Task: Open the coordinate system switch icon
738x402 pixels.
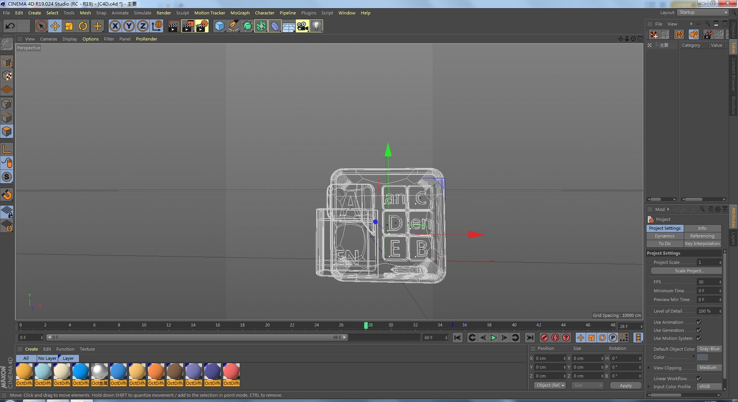Action: (x=157, y=26)
